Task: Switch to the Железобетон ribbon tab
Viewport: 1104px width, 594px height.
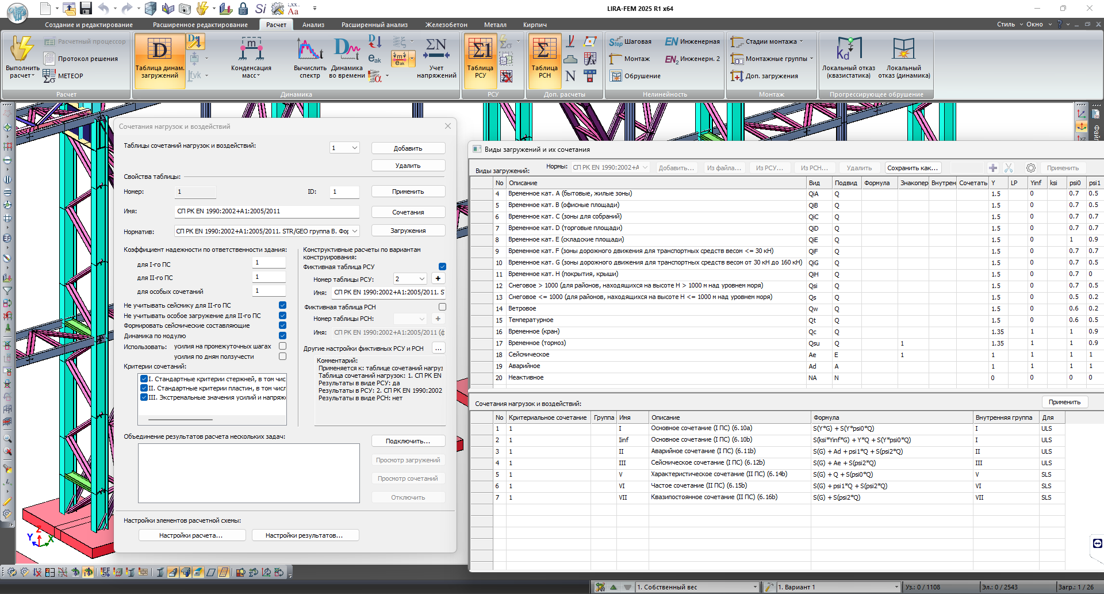Action: coord(446,25)
